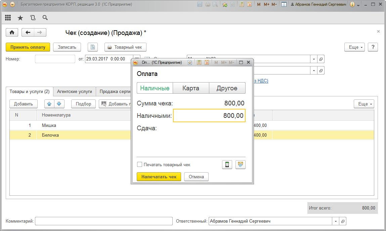Switch to Продажа сертификатов tab
Viewport: 386px width, 231px height.
click(114, 92)
